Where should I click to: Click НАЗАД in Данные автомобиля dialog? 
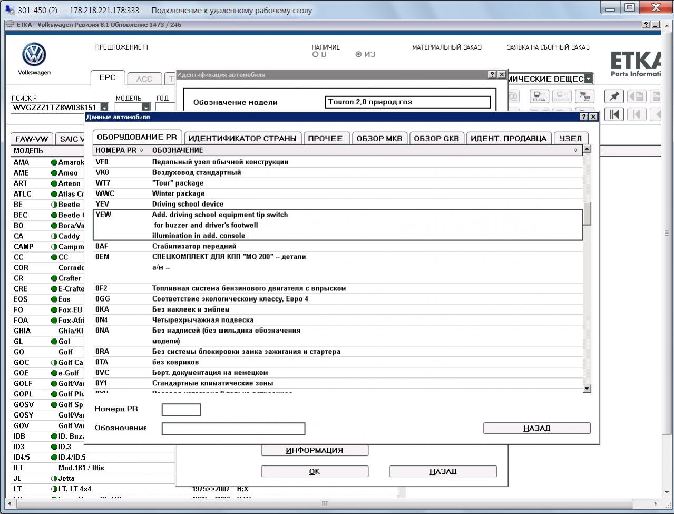tap(537, 428)
